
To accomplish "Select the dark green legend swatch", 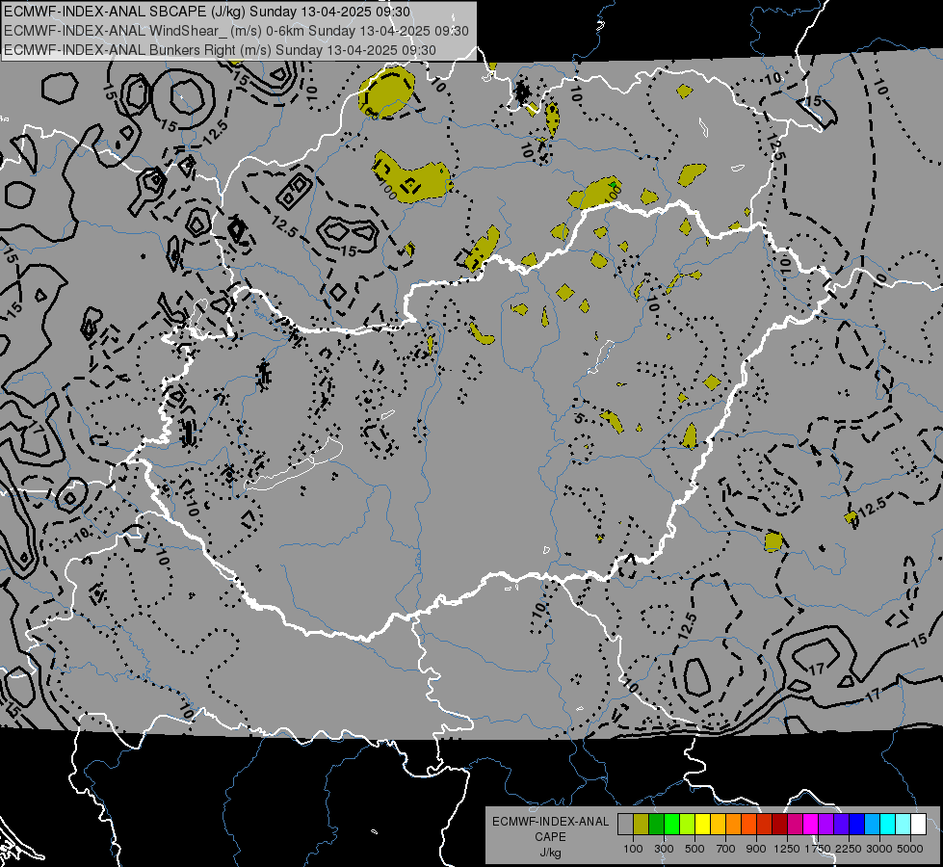I will (656, 825).
